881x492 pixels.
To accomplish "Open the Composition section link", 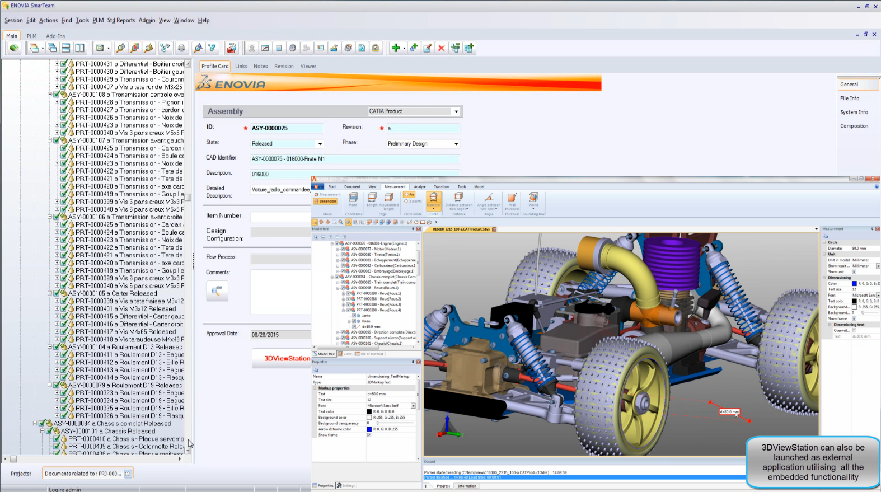I will (x=854, y=126).
